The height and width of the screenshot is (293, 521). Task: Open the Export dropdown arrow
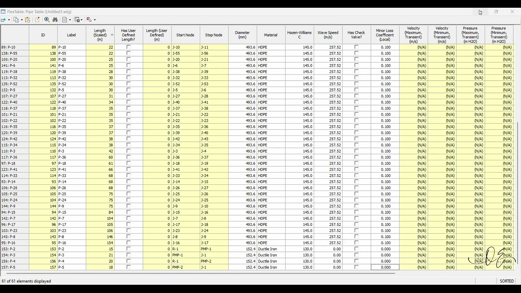pos(9,20)
